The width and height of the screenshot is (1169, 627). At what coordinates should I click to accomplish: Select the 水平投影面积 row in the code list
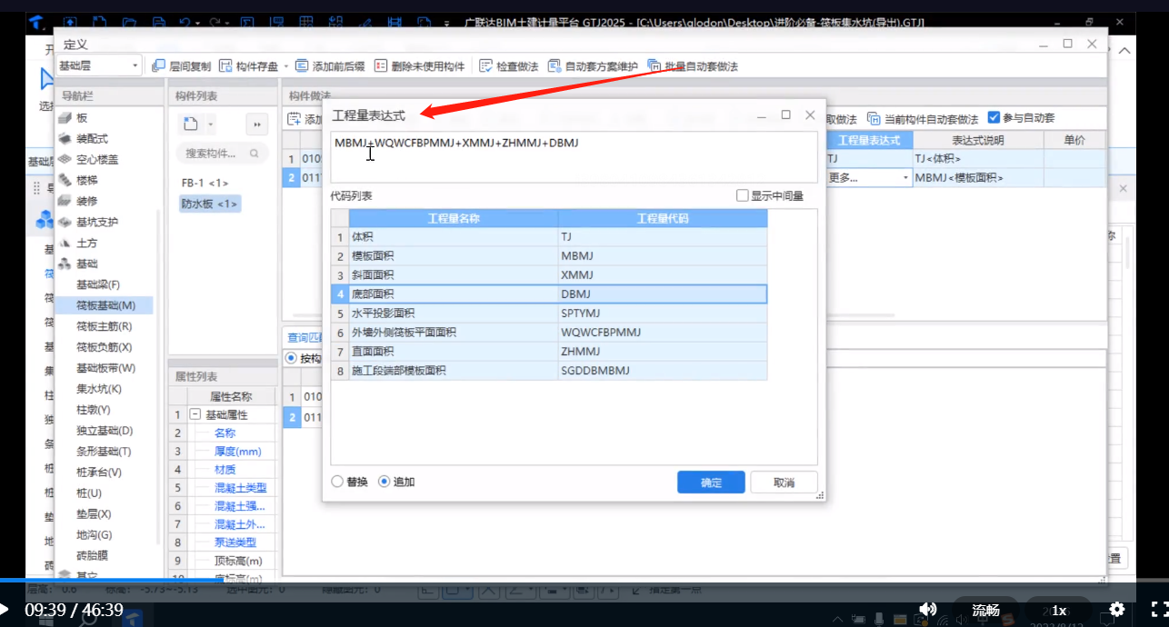548,313
